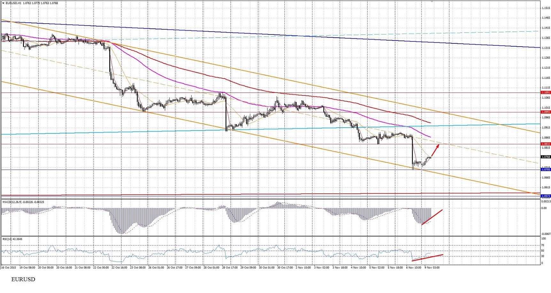The height and width of the screenshot is (293, 551).
Task: Click the 1.0833 red price level tag
Action: pyautogui.click(x=546, y=144)
